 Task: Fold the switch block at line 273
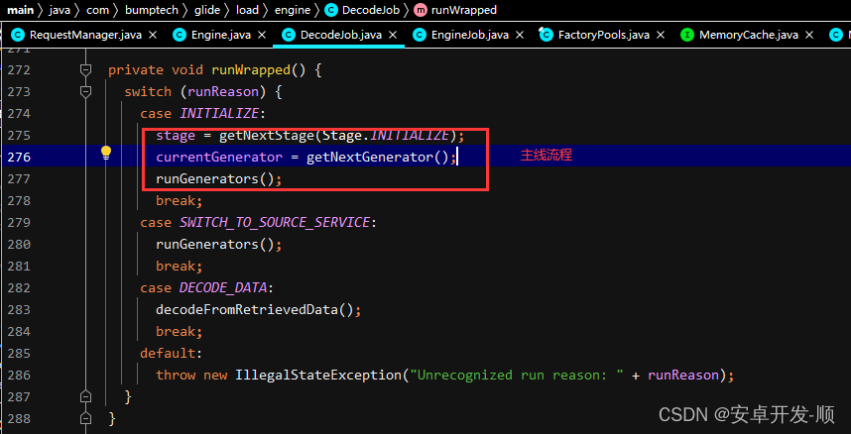(x=85, y=92)
